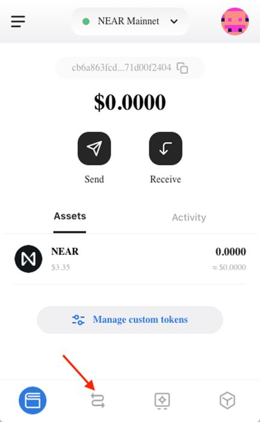Tap the Receive arrow icon
The image size is (260, 422).
click(x=166, y=148)
